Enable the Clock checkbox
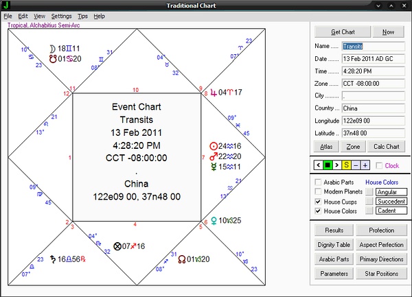Viewport: 412px width, 297px height. point(379,166)
